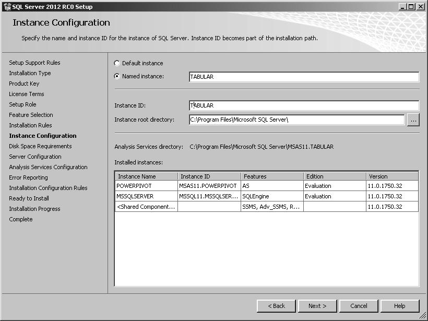Minimize the setup window
The image size is (428, 321).
point(402,7)
